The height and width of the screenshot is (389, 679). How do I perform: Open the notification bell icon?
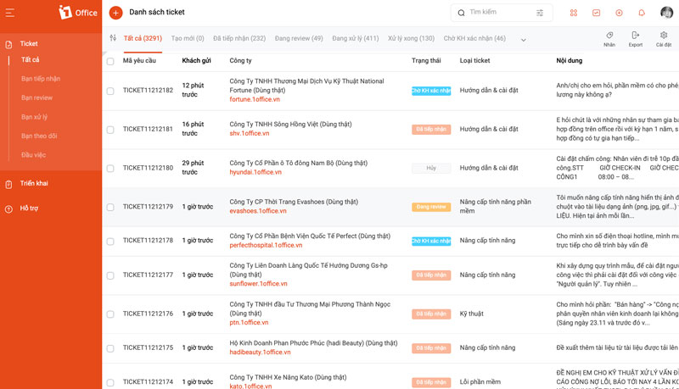coord(642,13)
